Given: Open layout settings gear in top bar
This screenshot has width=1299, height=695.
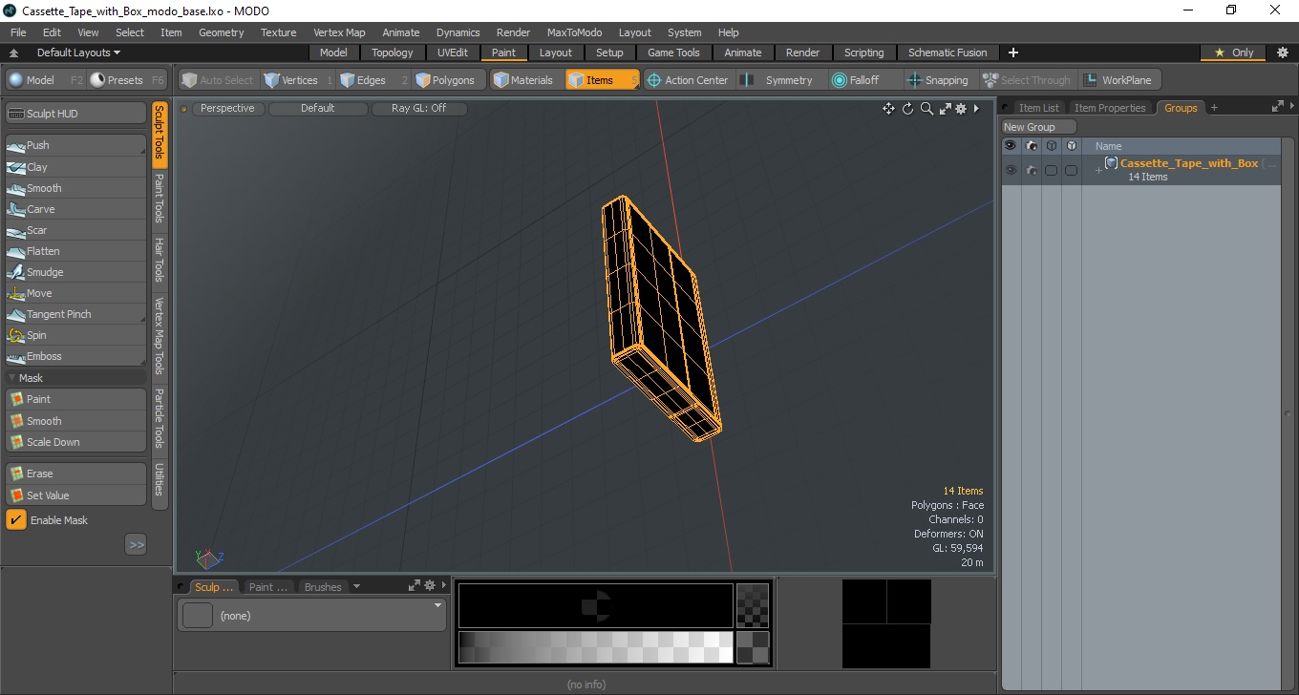Looking at the screenshot, I should (x=1282, y=53).
